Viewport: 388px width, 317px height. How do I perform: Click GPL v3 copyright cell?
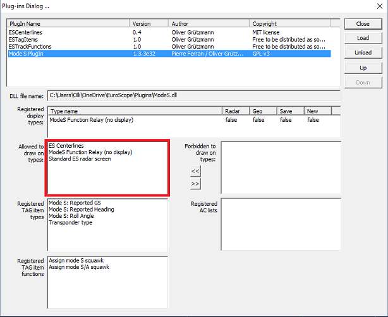[x=261, y=54]
